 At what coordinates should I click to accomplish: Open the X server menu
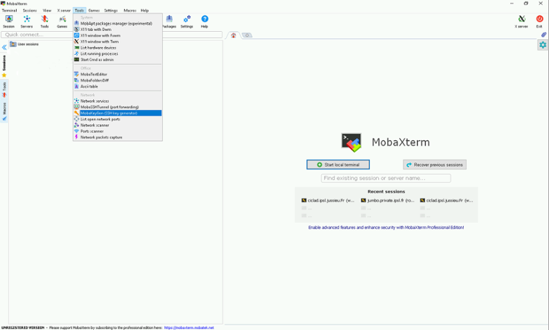[x=64, y=11]
